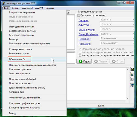Toggle the Выполнять лечение checkbox
This screenshot has width=137, height=117.
pyautogui.click(x=79, y=15)
